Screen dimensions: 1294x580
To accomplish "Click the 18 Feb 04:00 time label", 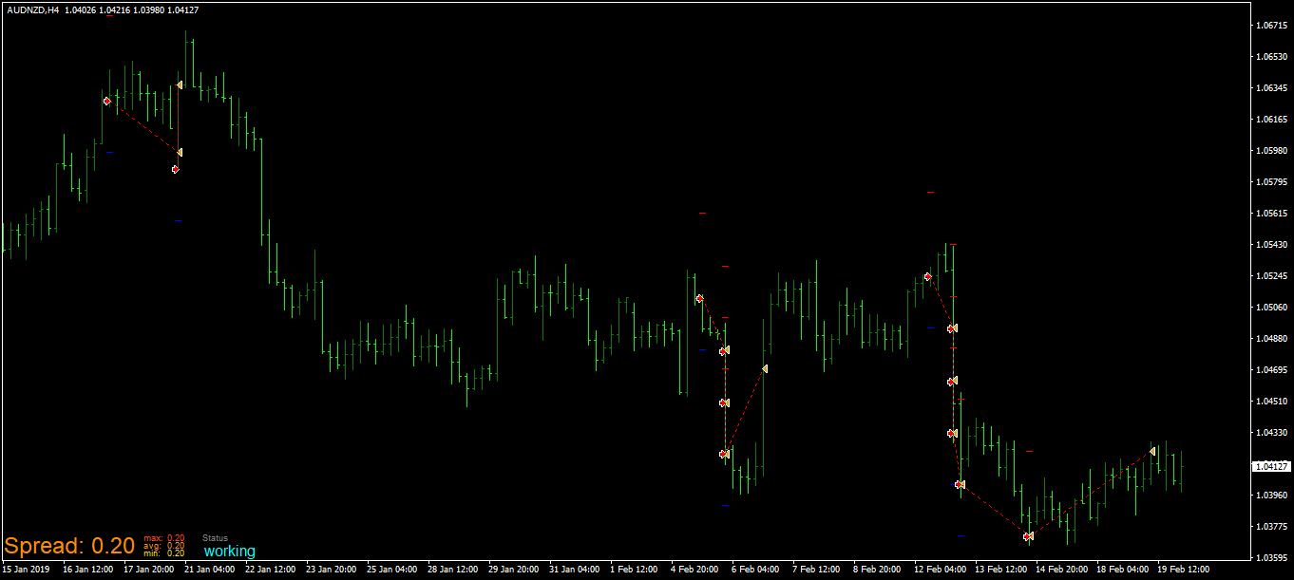I will tap(1122, 570).
